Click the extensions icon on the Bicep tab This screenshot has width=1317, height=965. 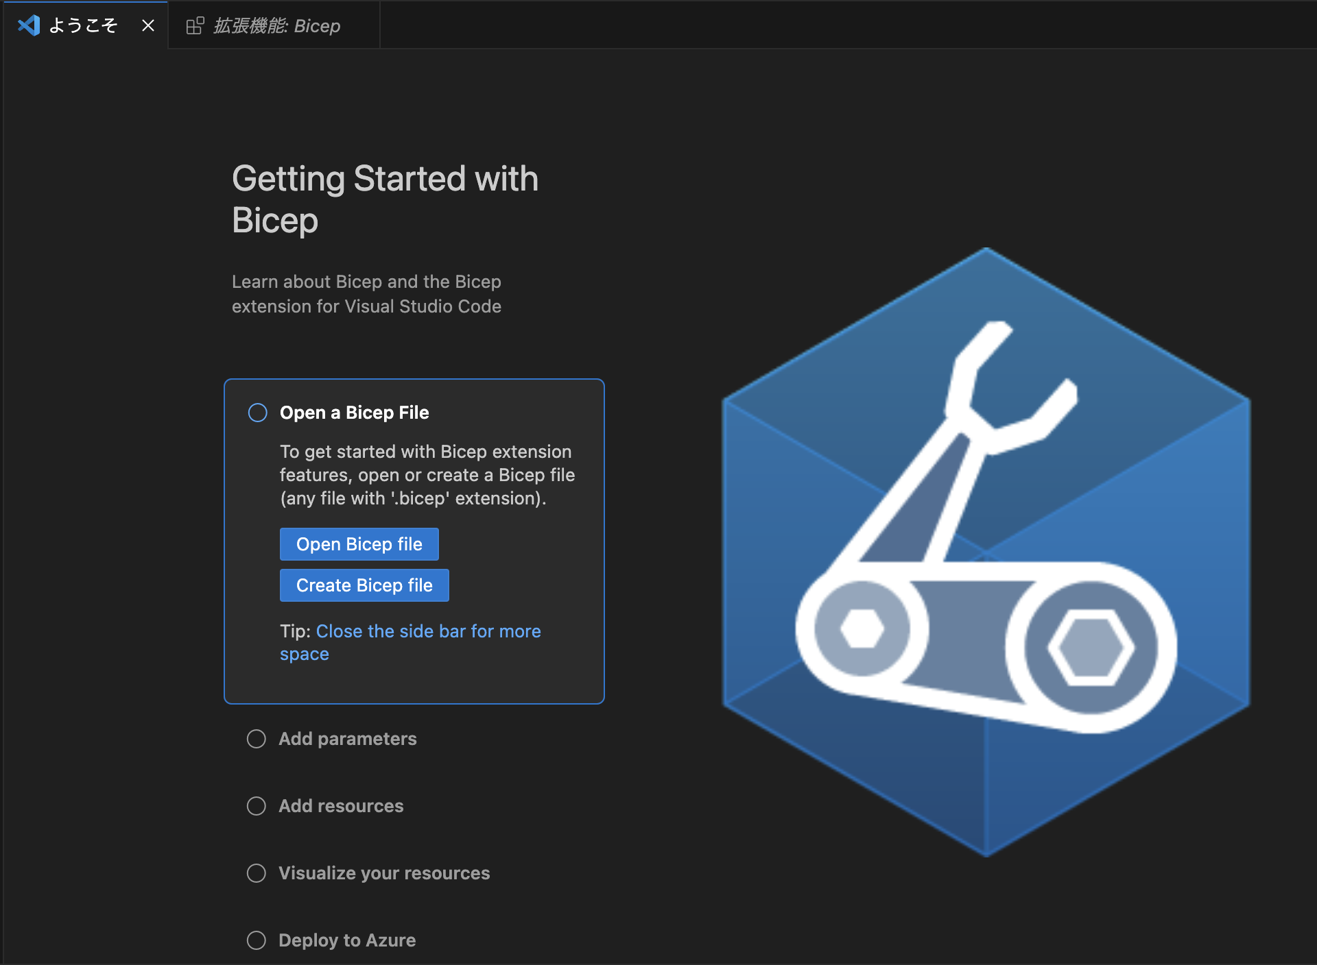(x=195, y=26)
